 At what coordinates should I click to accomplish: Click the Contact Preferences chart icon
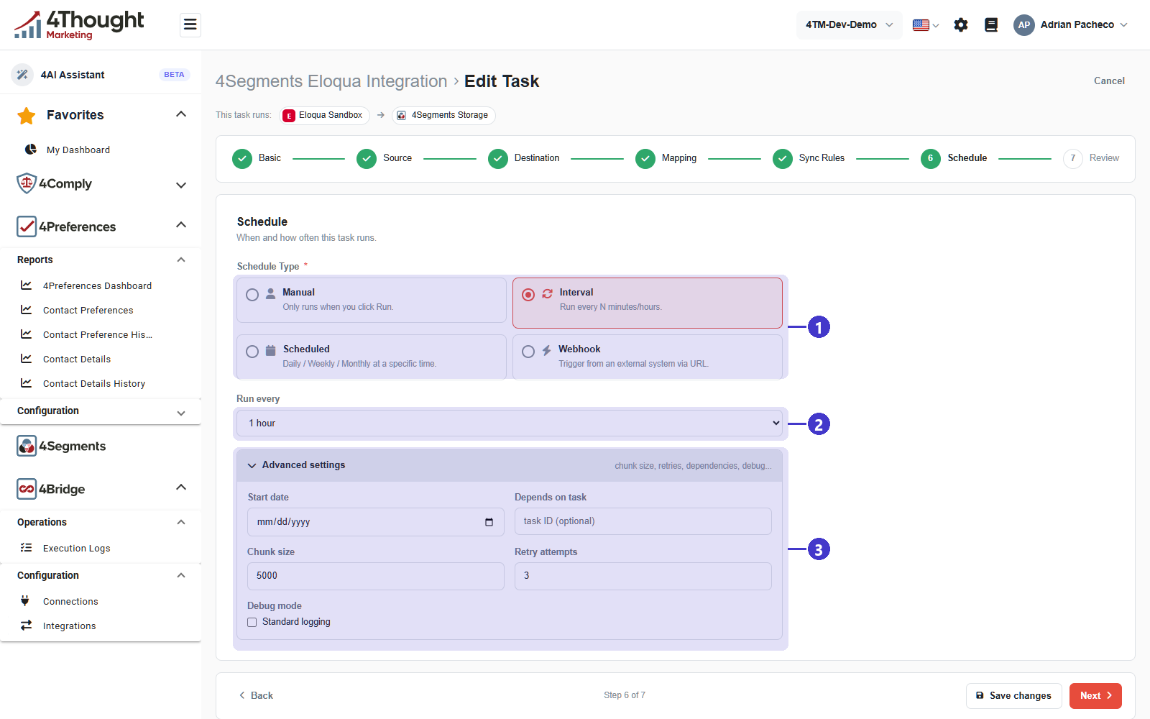pyautogui.click(x=27, y=310)
